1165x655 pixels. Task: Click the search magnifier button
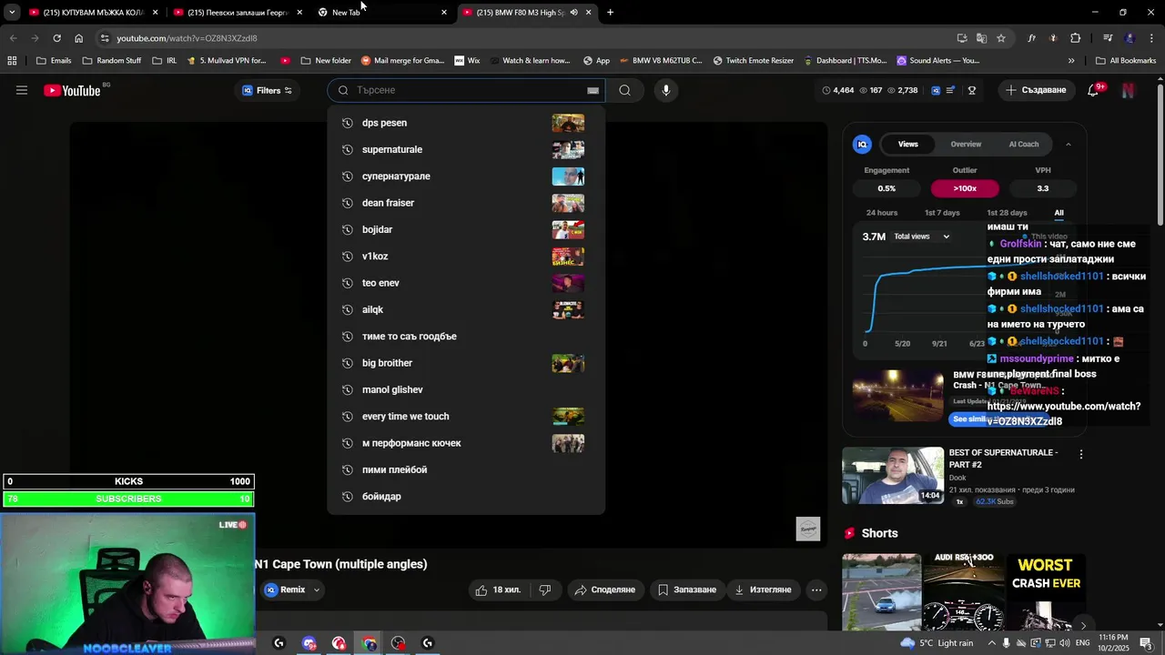624,90
